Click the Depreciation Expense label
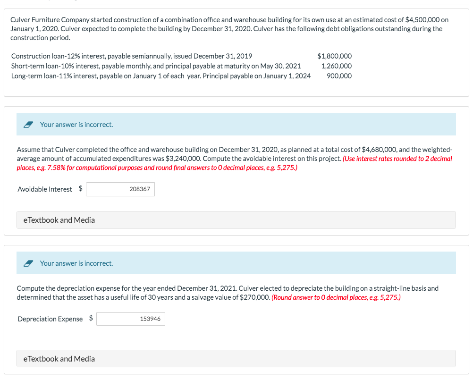The width and height of the screenshot is (473, 379). (50, 319)
